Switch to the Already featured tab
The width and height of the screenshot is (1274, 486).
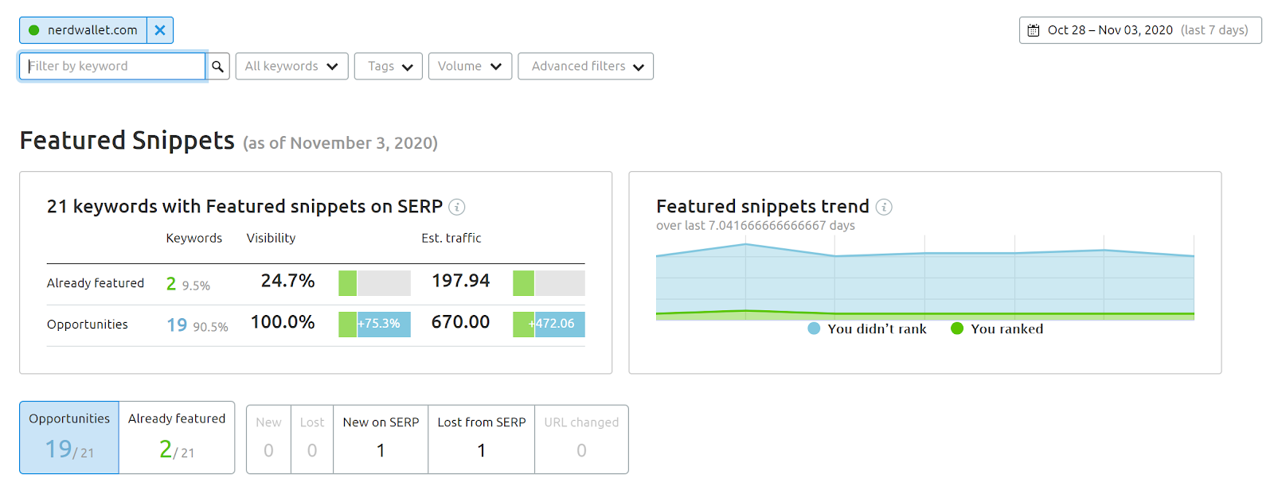pyautogui.click(x=177, y=437)
